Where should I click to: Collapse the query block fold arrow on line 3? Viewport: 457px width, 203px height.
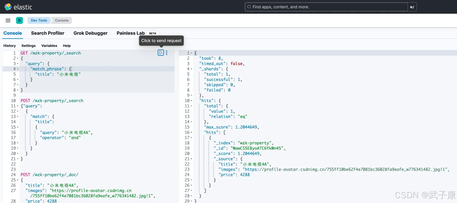click(18, 64)
